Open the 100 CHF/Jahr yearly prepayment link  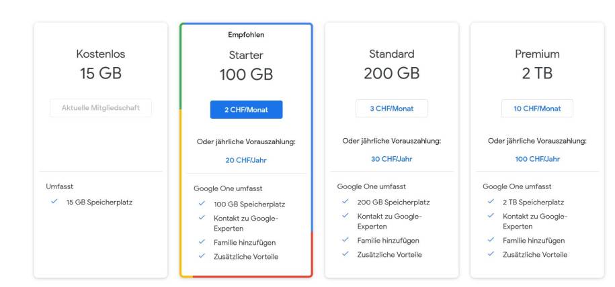[537, 159]
